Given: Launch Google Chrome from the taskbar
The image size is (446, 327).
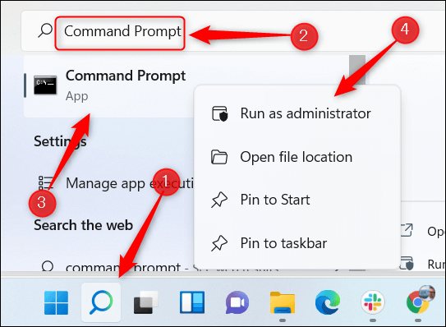Looking at the screenshot, I should 417,302.
